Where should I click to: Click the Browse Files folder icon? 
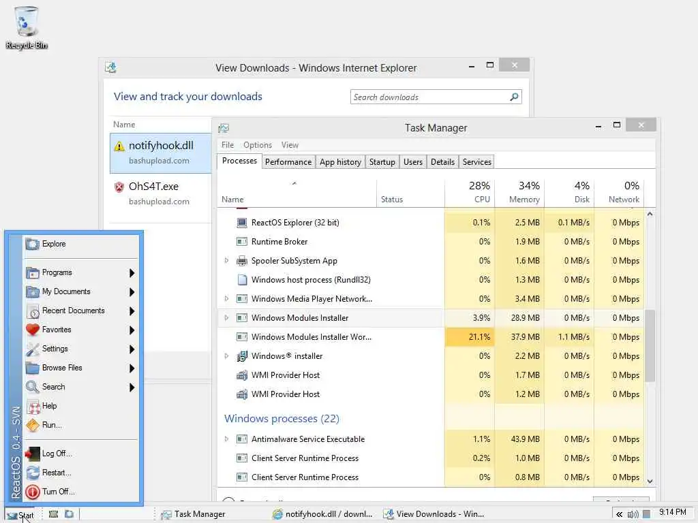tap(33, 368)
